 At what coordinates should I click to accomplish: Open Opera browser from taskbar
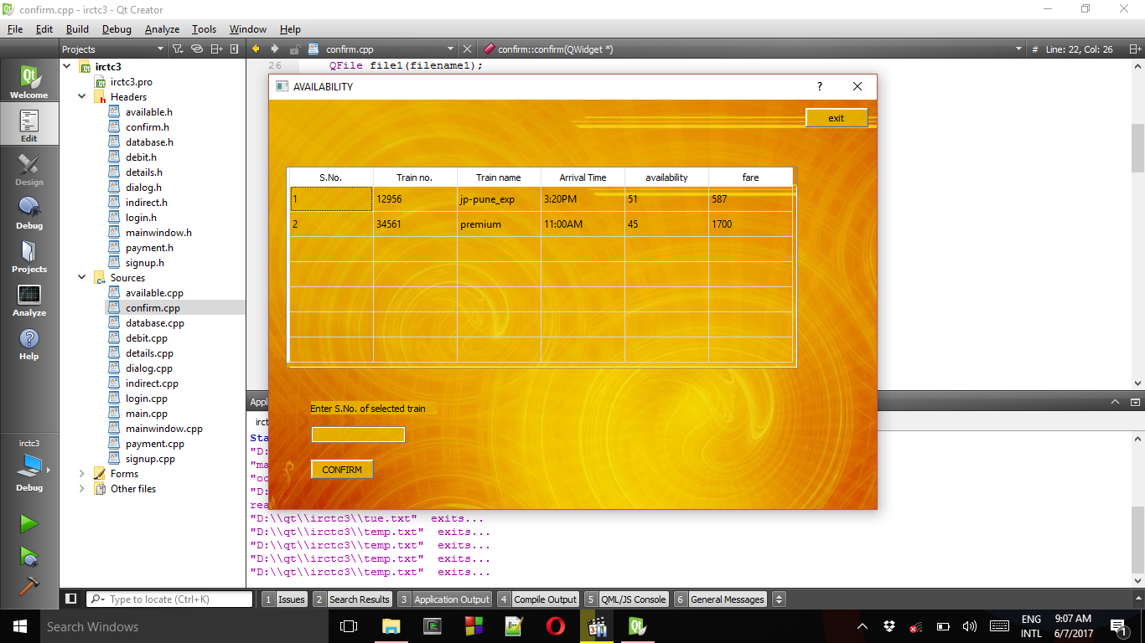pos(555,626)
